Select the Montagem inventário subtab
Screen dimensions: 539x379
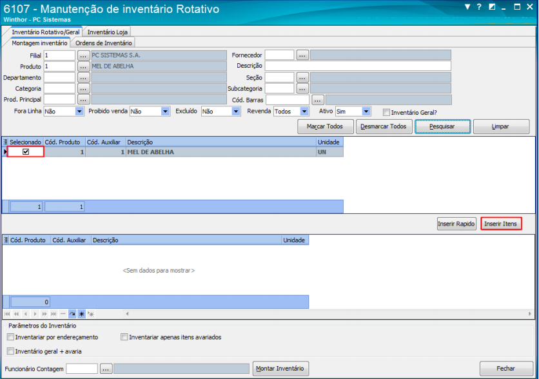[x=39, y=43]
